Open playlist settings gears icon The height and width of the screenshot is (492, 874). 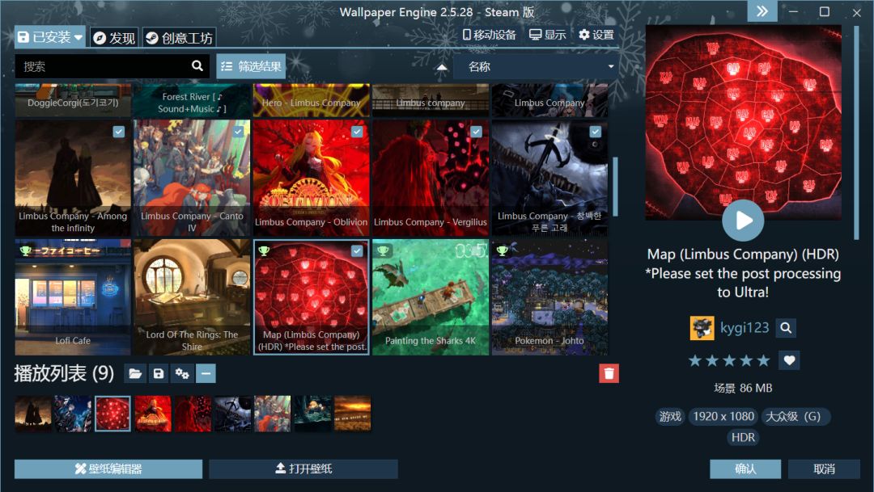182,373
